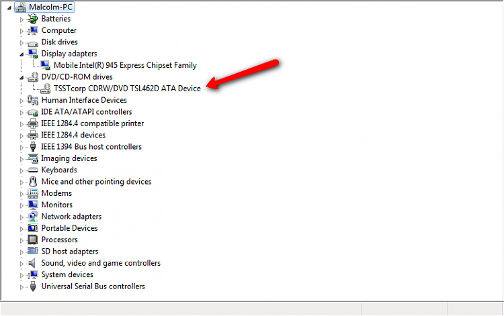Image resolution: width=504 pixels, height=316 pixels.
Task: Select the Network adapters label
Action: 71,217
